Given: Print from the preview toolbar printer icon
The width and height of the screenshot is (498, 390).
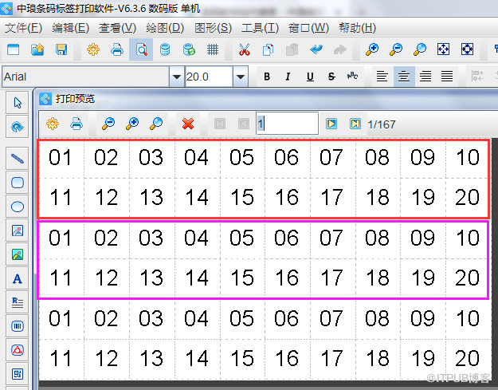Looking at the screenshot, I should 76,124.
